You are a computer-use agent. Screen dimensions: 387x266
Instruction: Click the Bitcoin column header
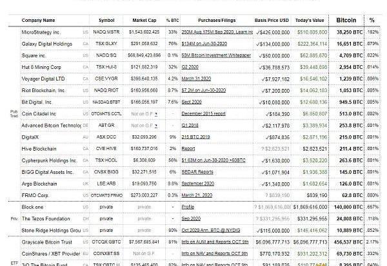tap(350, 20)
